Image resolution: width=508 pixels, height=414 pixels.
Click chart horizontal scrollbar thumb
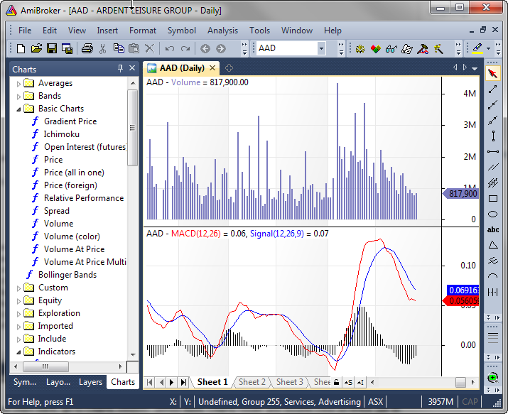(460, 382)
